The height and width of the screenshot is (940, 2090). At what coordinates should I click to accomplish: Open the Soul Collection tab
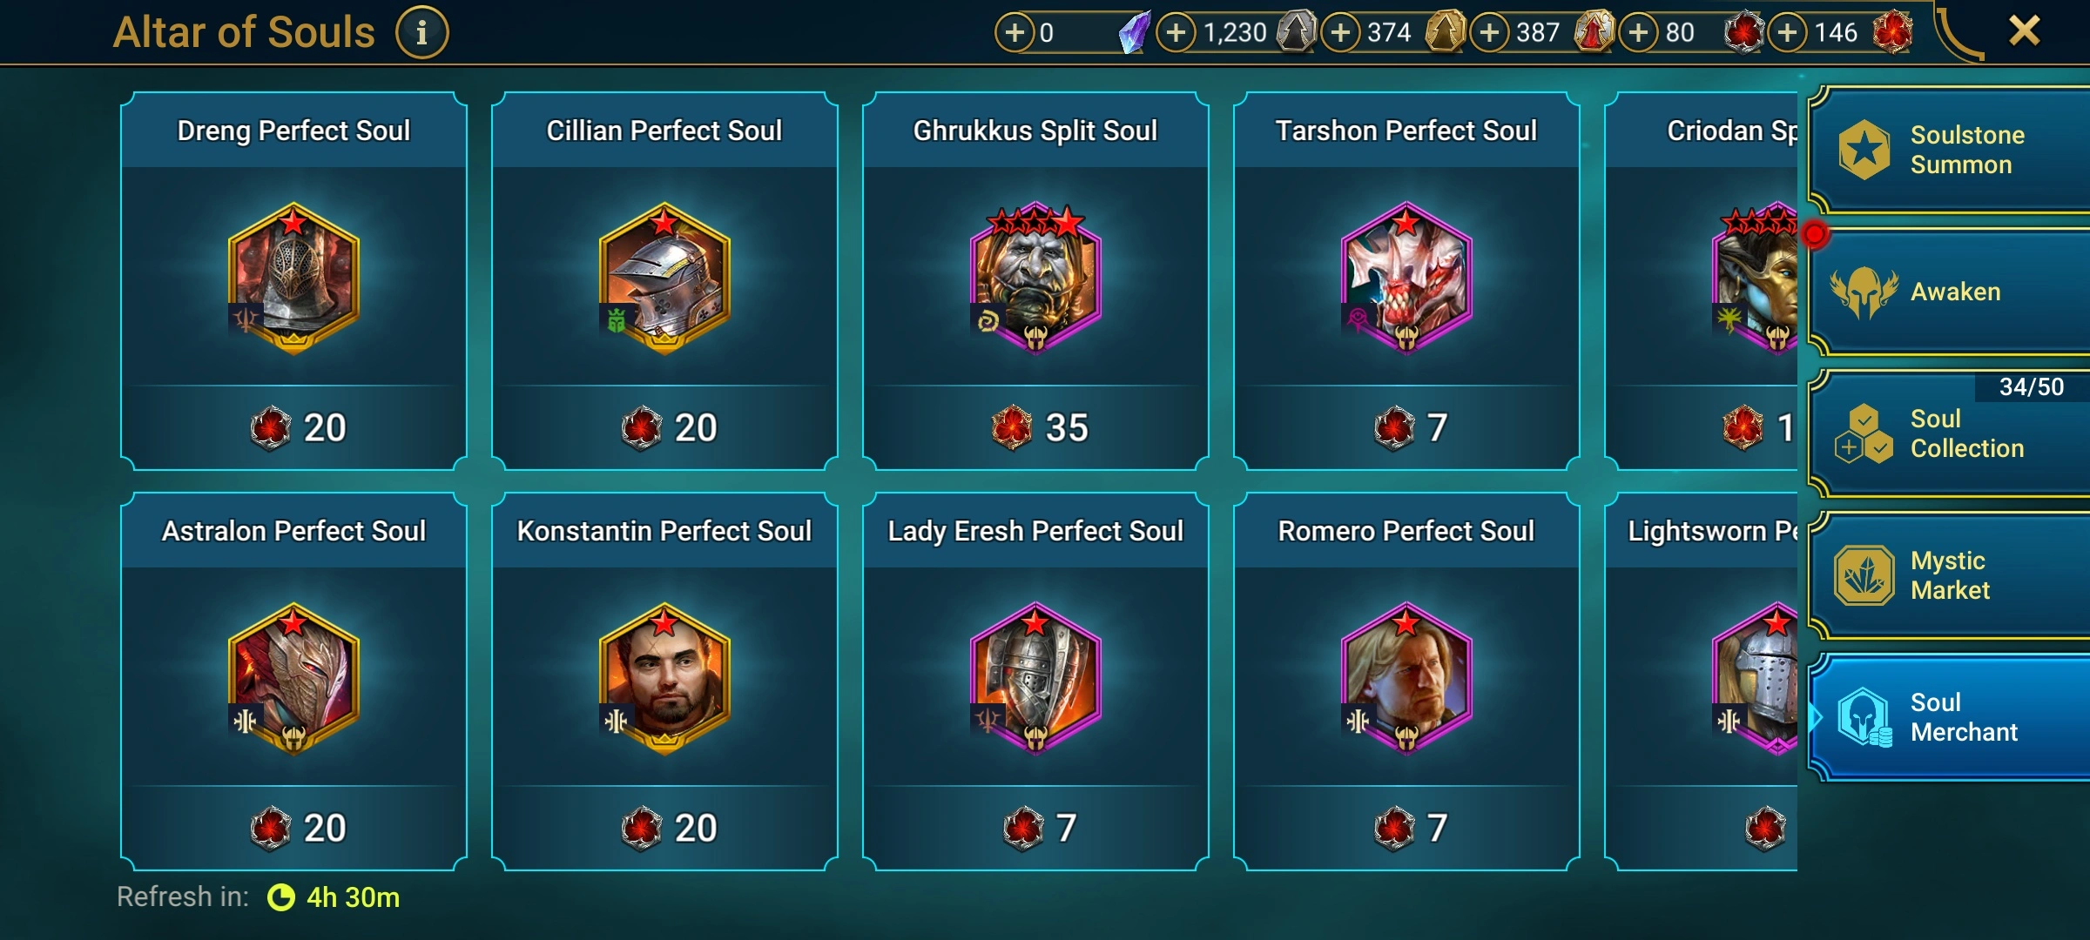[1949, 433]
